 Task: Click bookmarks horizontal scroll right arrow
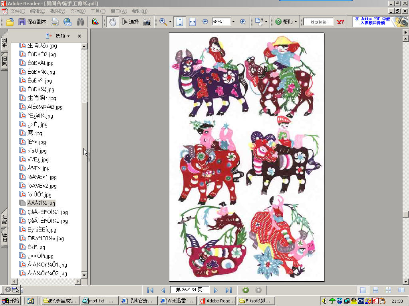pos(78,281)
